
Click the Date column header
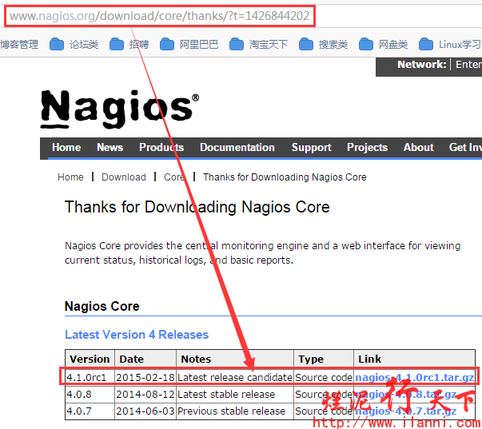[x=145, y=359]
